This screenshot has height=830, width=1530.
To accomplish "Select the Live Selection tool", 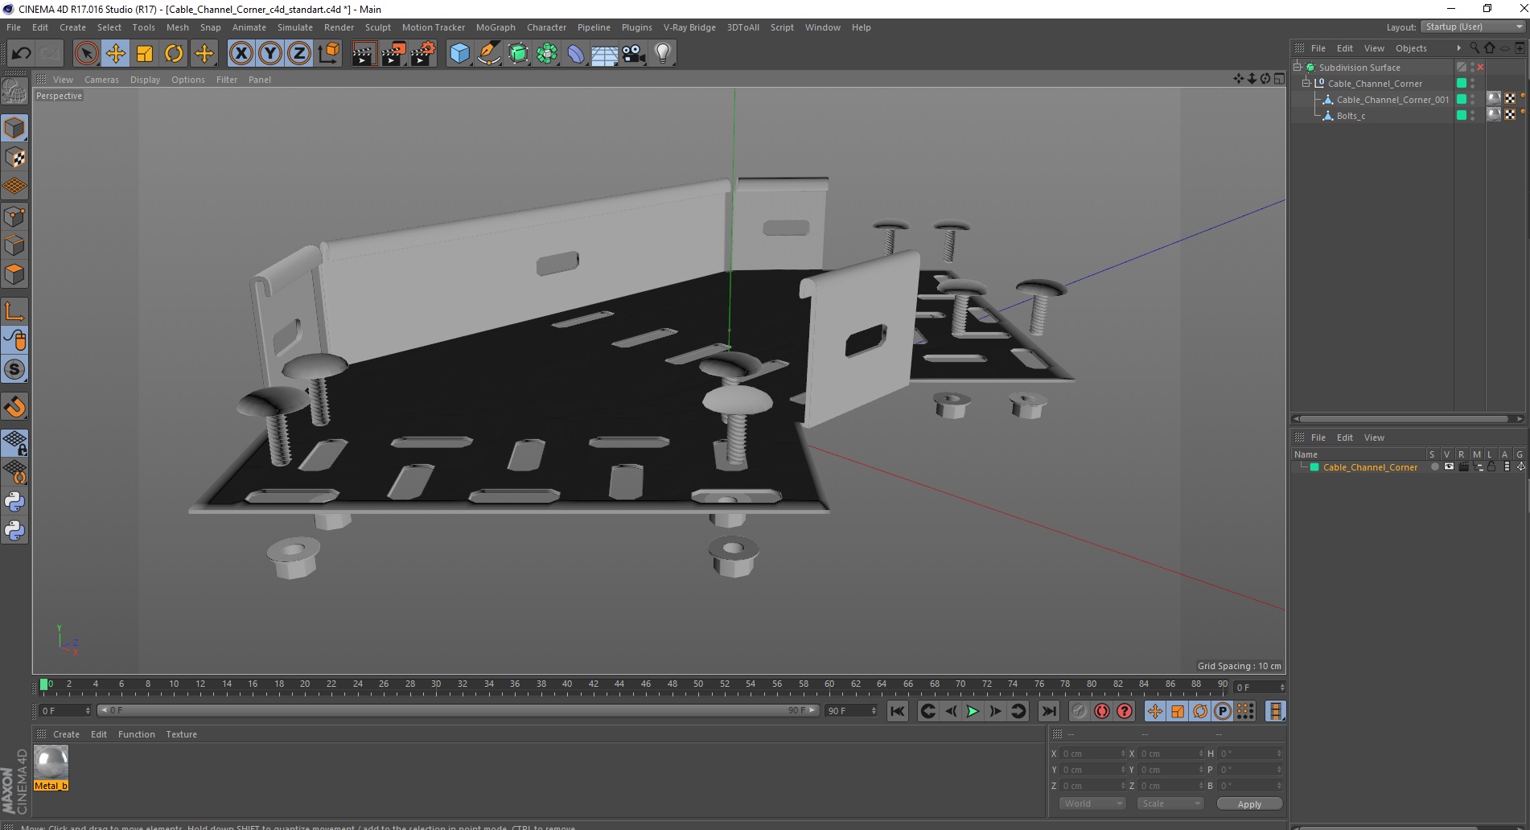I will tap(86, 54).
